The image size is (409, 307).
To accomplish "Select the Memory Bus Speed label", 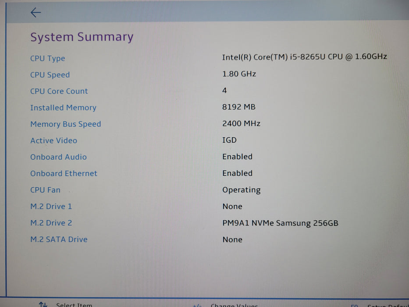I will [x=65, y=124].
